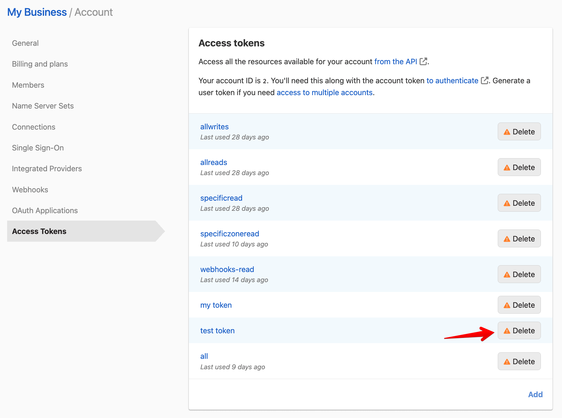Delete the 'my token' entry
This screenshot has width=562, height=418.
coord(519,305)
